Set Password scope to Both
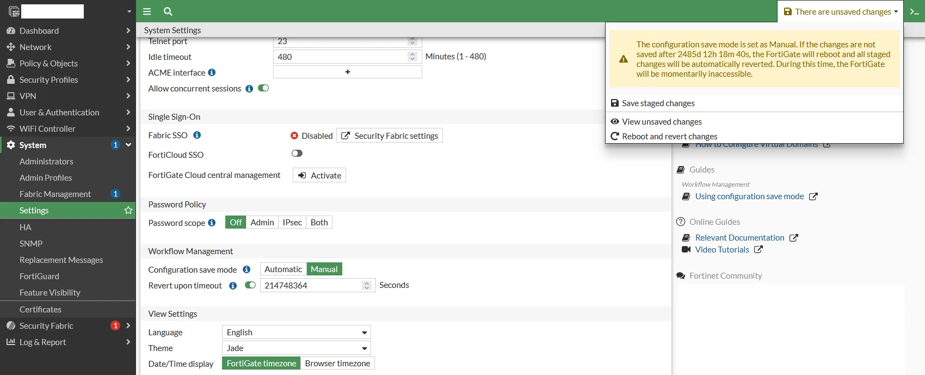This screenshot has width=925, height=375. (x=319, y=223)
